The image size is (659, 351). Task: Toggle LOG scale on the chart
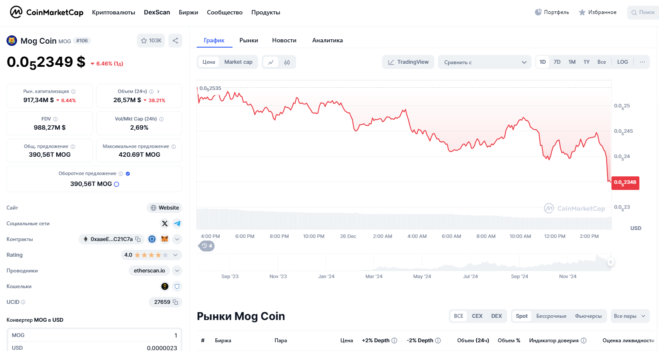pyautogui.click(x=622, y=62)
